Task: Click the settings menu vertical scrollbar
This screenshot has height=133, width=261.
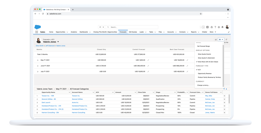Action: tap(223, 66)
